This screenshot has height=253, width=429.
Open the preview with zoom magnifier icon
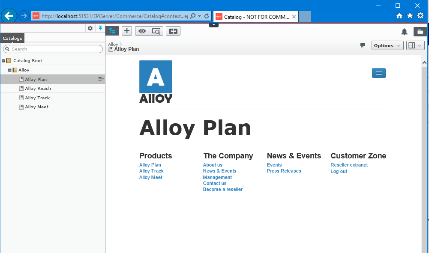(156, 30)
